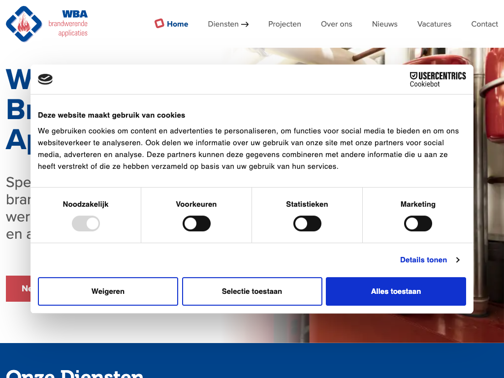Click the Cookiebot round logo icon
The width and height of the screenshot is (504, 378).
pyautogui.click(x=45, y=79)
